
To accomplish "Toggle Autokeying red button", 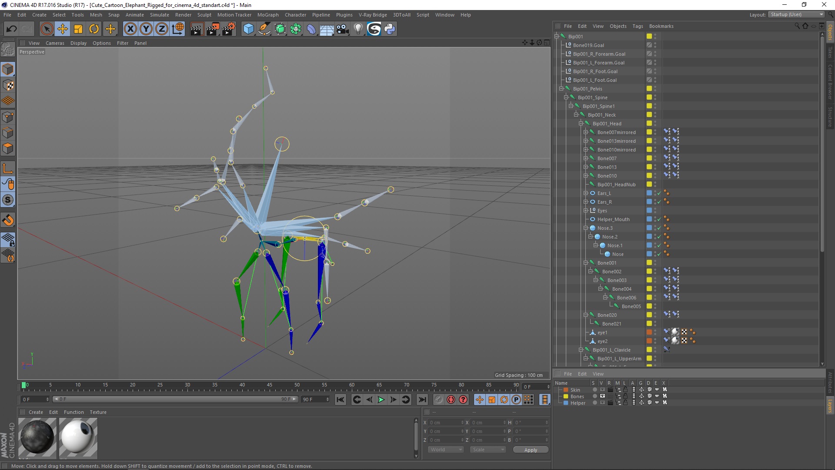I will 451,399.
